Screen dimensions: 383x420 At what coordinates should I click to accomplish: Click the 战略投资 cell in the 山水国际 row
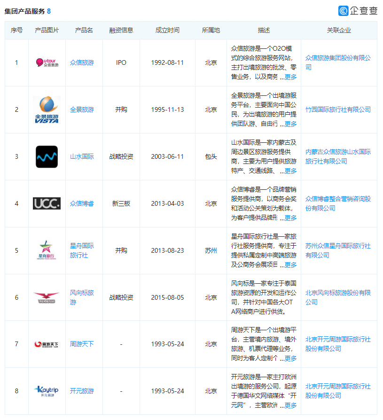click(121, 157)
